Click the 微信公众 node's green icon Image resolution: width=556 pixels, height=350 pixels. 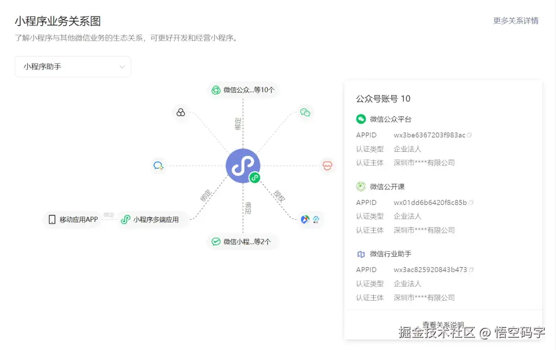pyautogui.click(x=216, y=90)
